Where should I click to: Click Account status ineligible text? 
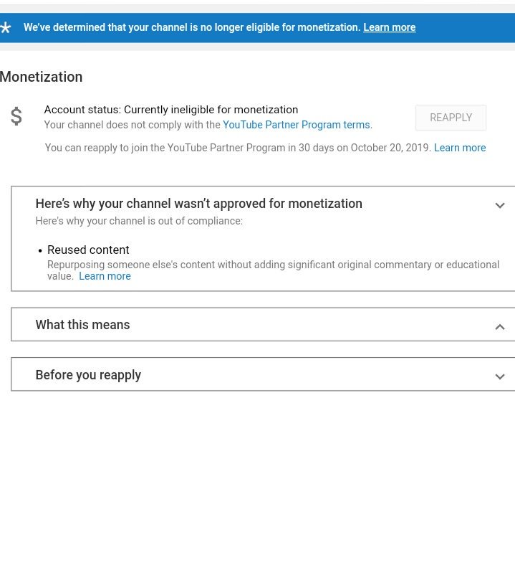click(x=170, y=110)
